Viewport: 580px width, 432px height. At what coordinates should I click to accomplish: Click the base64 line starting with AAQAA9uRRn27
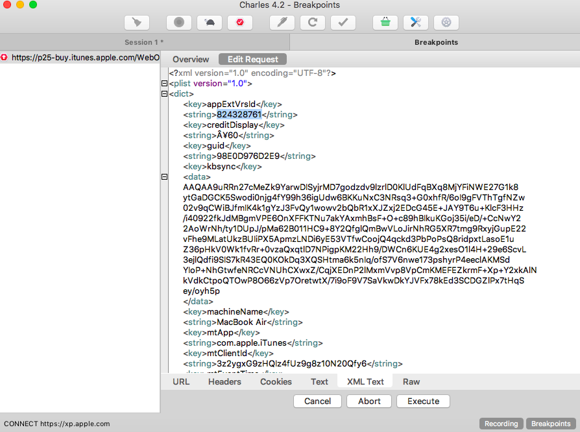tap(351, 187)
